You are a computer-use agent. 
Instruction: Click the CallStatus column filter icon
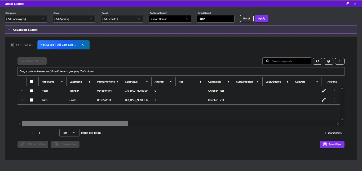pyautogui.click(x=147, y=82)
